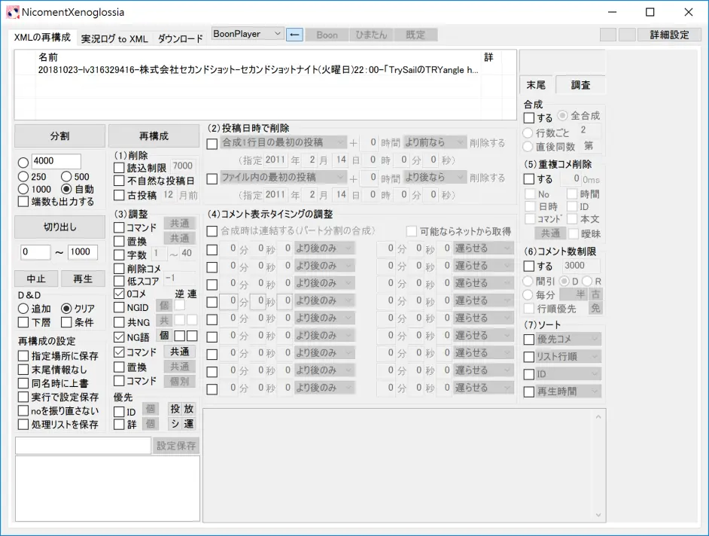Select the クリア D&D radio button
This screenshot has width=709, height=536.
pyautogui.click(x=66, y=309)
